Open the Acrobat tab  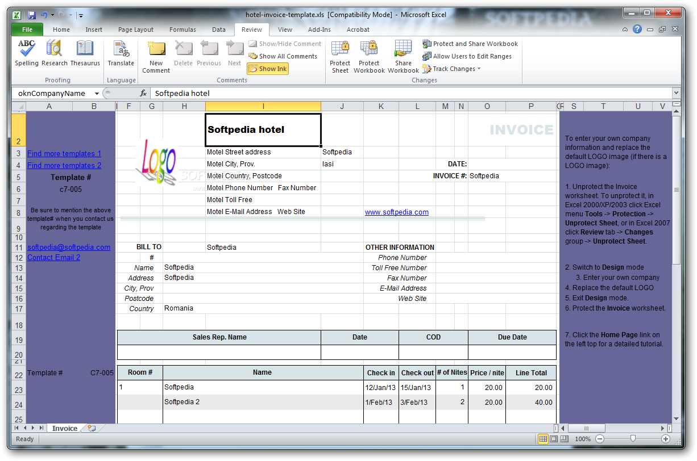pyautogui.click(x=358, y=30)
